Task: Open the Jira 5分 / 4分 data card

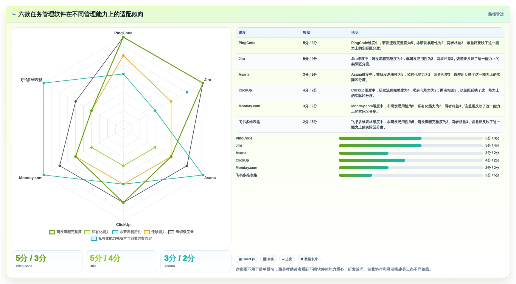Action: [x=122, y=261]
